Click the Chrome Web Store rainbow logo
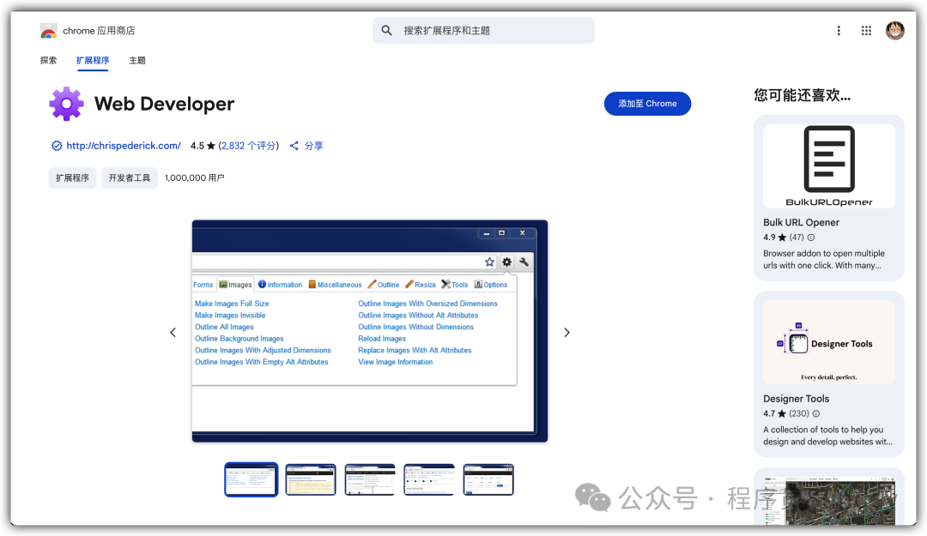 tap(48, 31)
